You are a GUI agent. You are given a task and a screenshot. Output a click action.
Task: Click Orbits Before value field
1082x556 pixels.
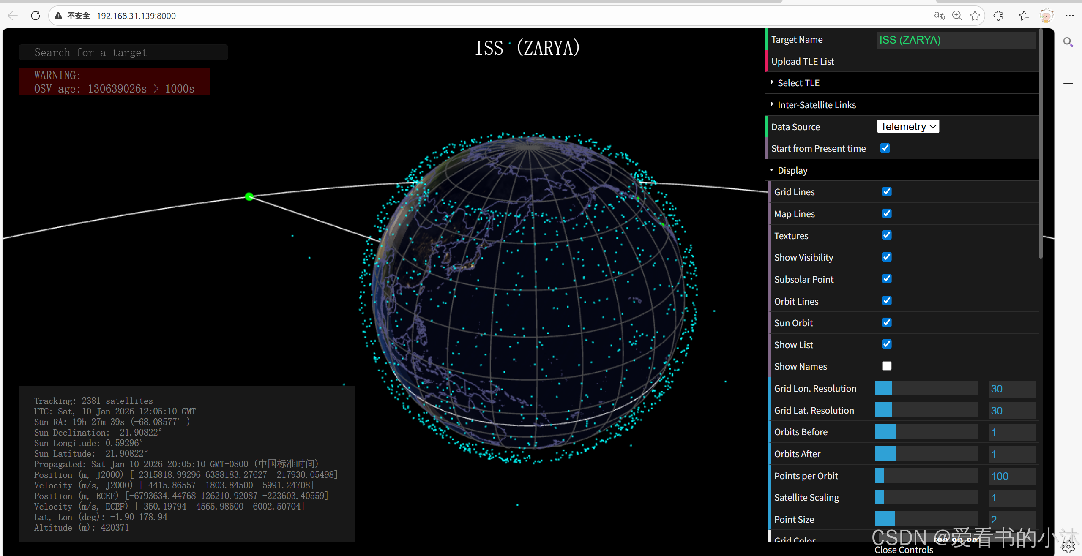pos(1012,432)
